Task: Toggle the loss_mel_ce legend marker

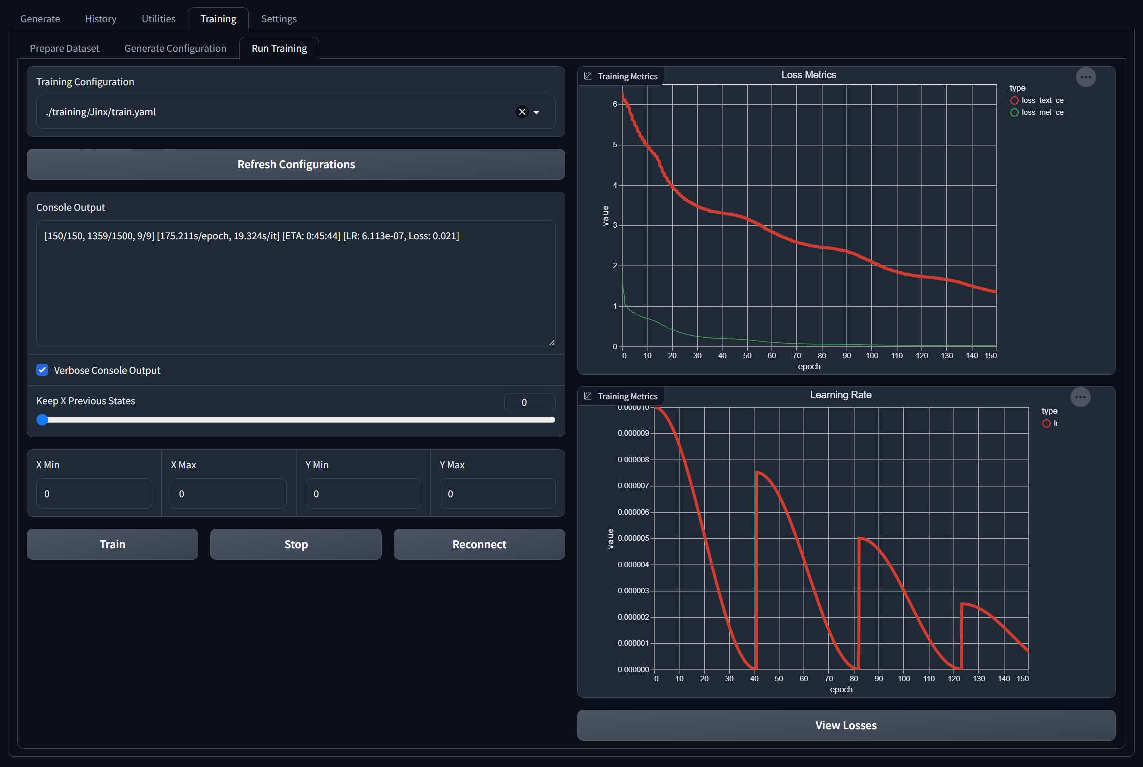Action: point(1014,112)
